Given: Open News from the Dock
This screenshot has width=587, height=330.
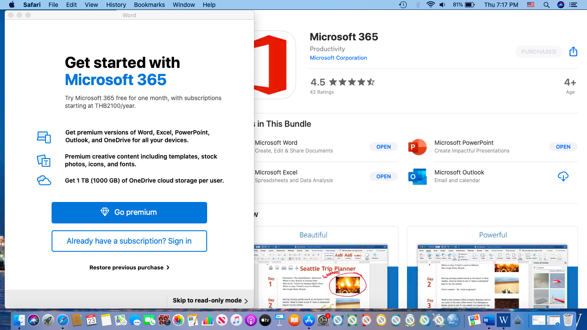Looking at the screenshot, I should 222,320.
